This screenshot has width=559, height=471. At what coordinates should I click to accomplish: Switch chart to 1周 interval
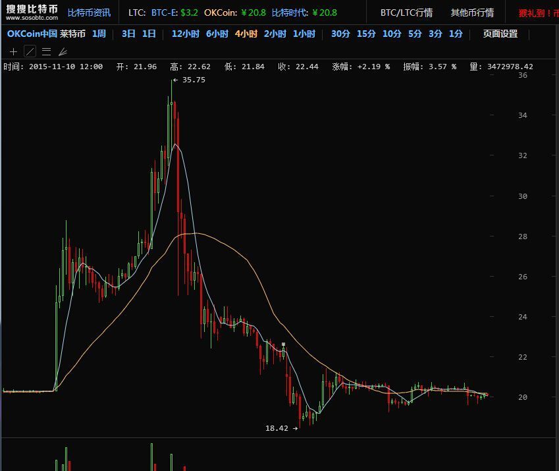(99, 34)
